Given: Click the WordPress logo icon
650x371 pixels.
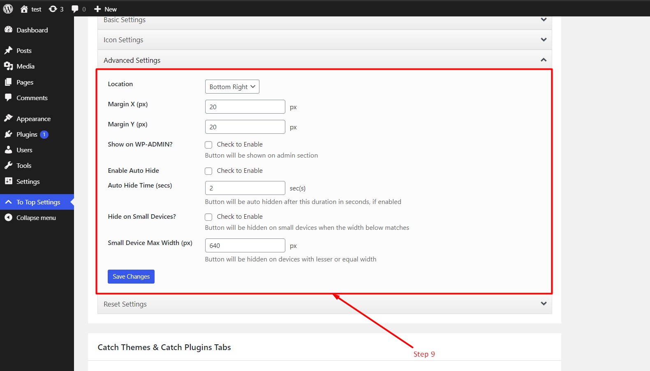Looking at the screenshot, I should 8,9.
